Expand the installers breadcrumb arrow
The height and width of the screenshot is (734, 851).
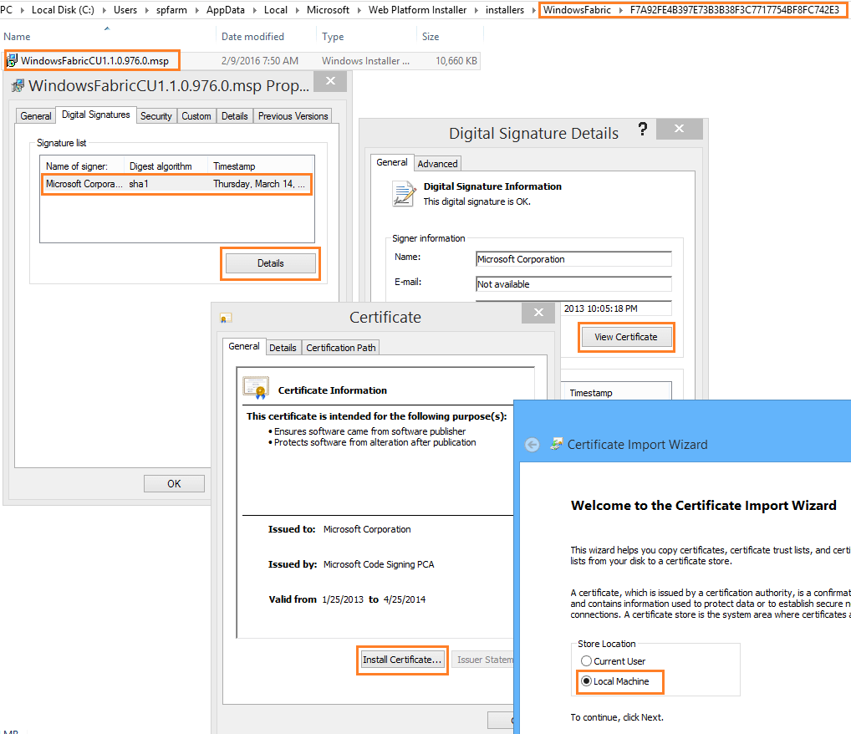pos(533,10)
